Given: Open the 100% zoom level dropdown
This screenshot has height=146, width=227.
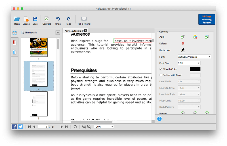Looking at the screenshot, I should coord(104,127).
